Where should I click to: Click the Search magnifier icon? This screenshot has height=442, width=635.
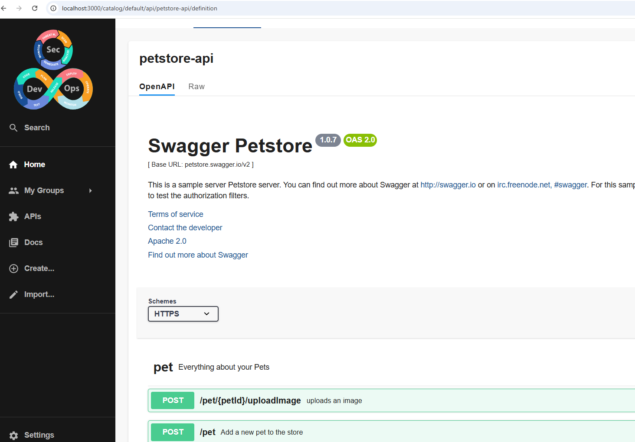pos(13,128)
